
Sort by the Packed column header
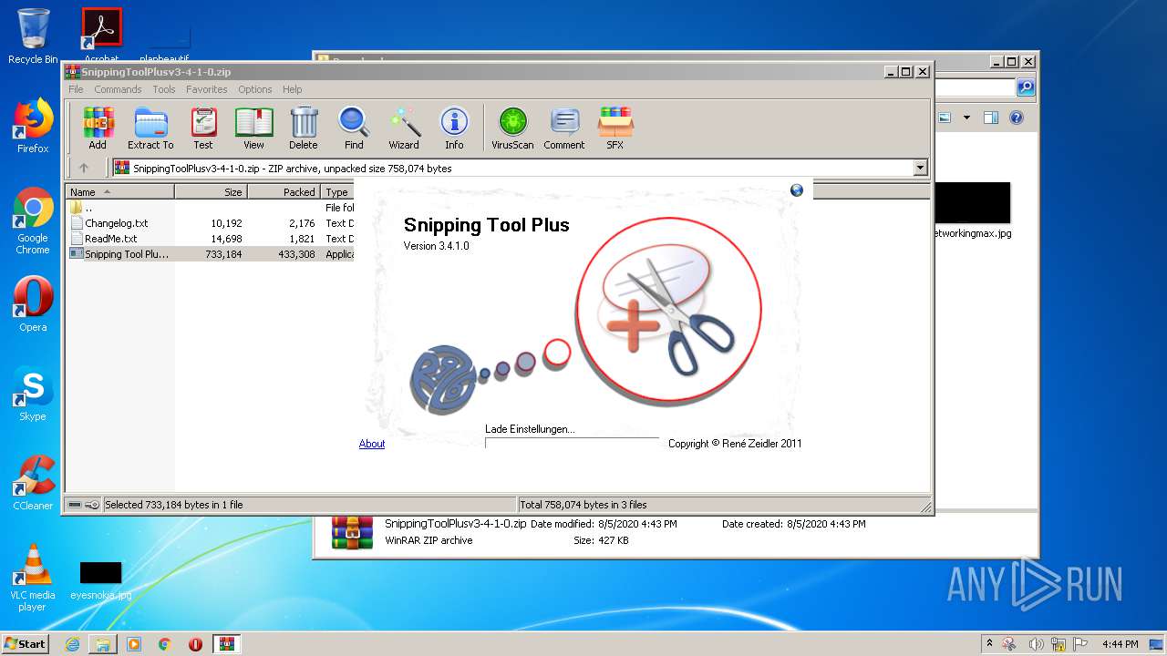pos(284,191)
